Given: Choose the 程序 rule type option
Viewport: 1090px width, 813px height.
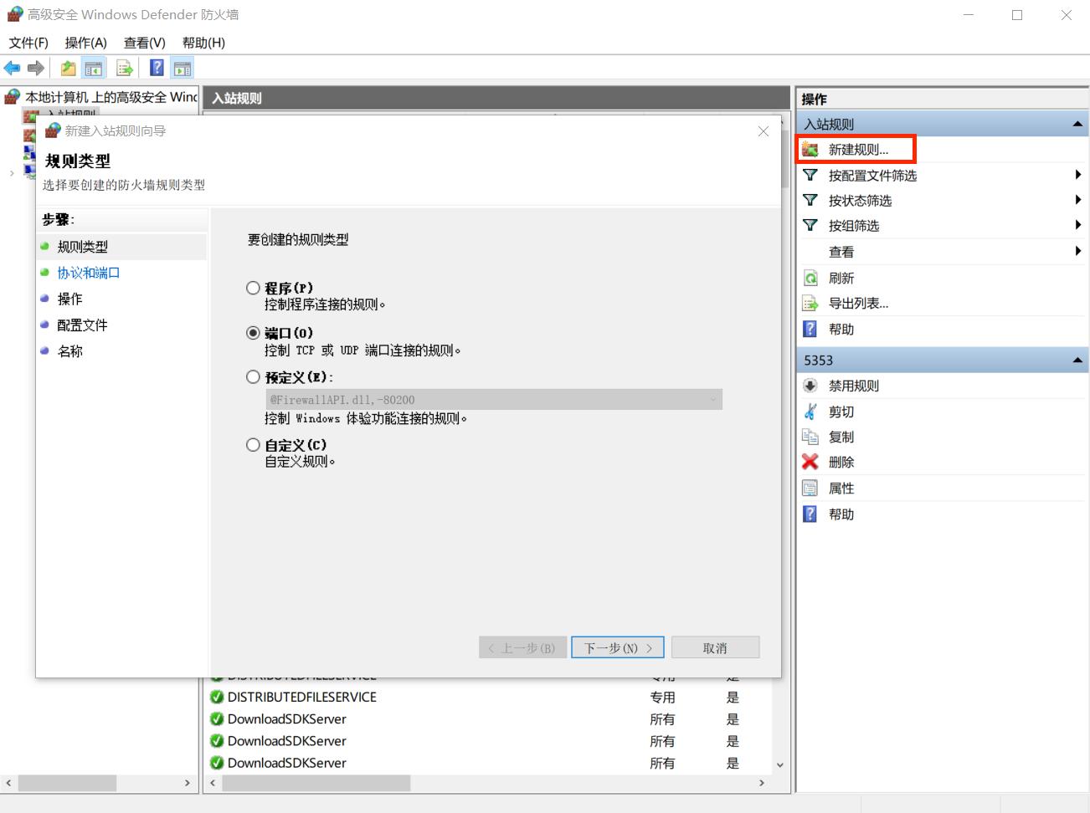Looking at the screenshot, I should point(253,287).
